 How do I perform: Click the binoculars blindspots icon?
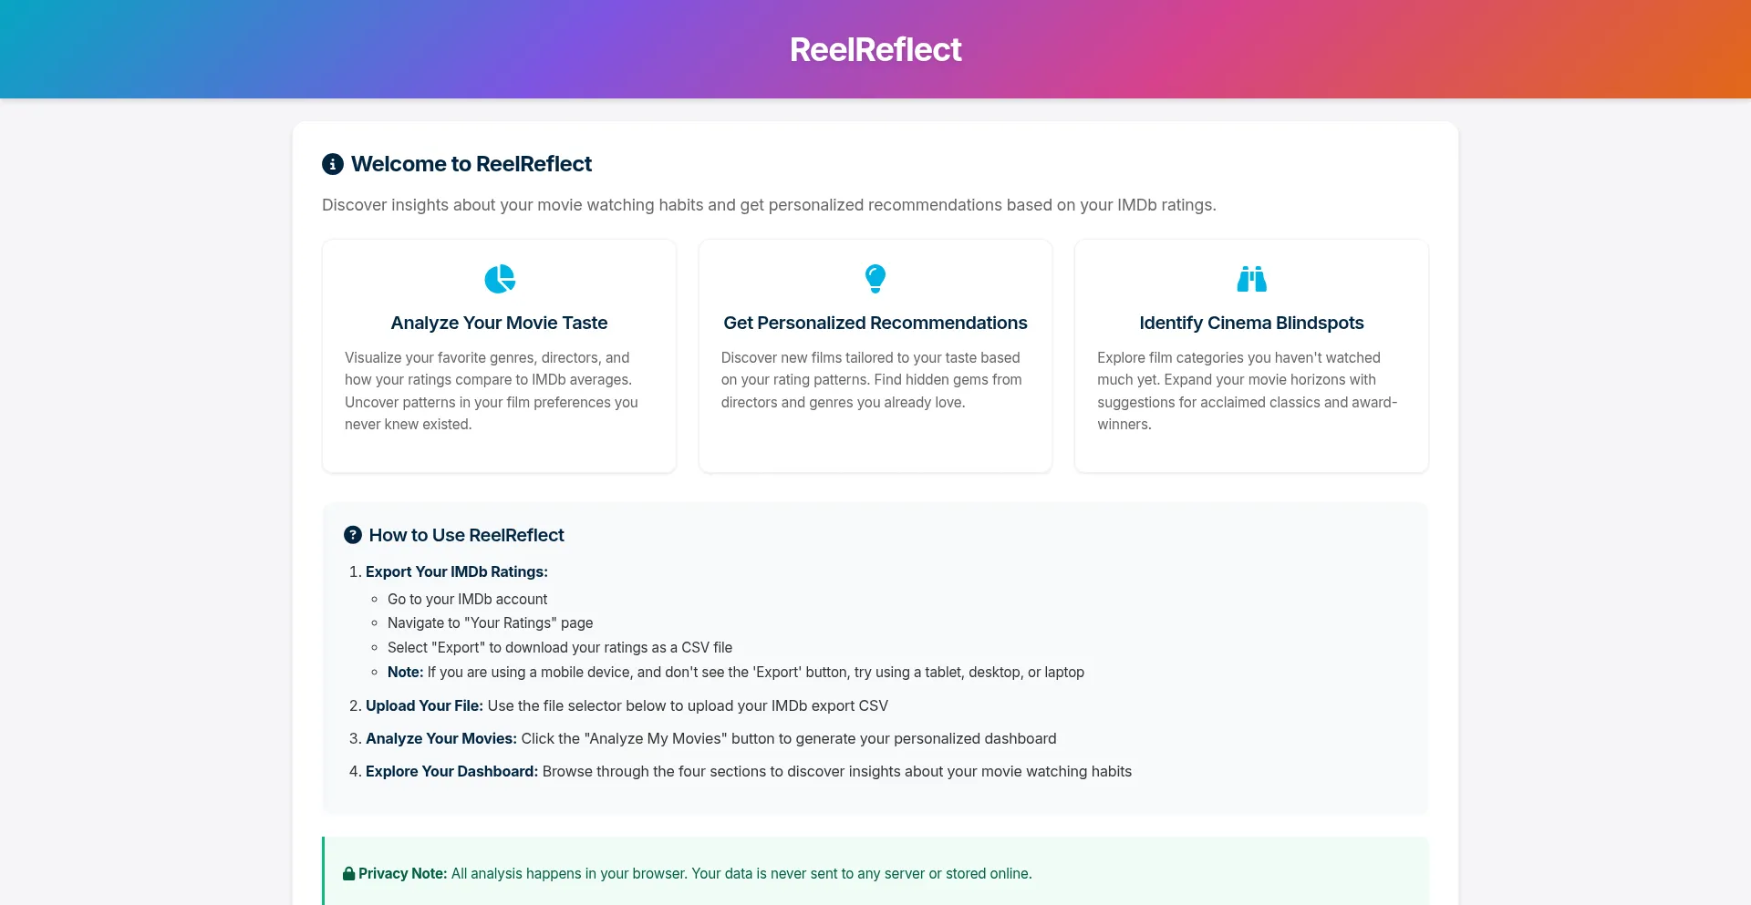click(x=1251, y=279)
